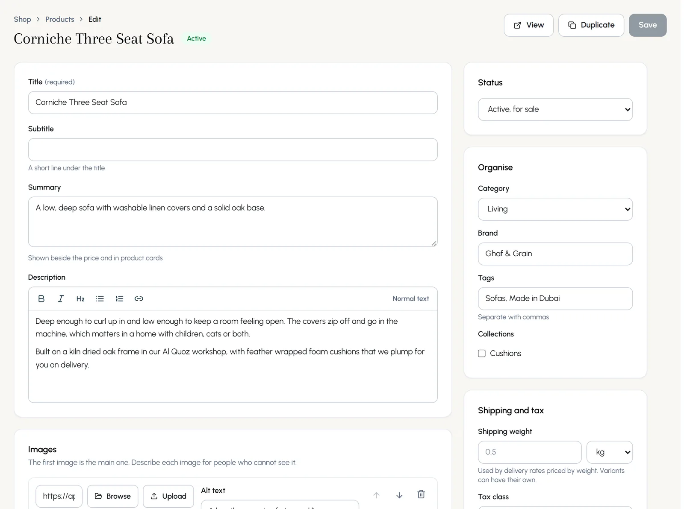Click the Brand field containing Ghaf & Grain
The width and height of the screenshot is (684, 509).
pyautogui.click(x=555, y=254)
